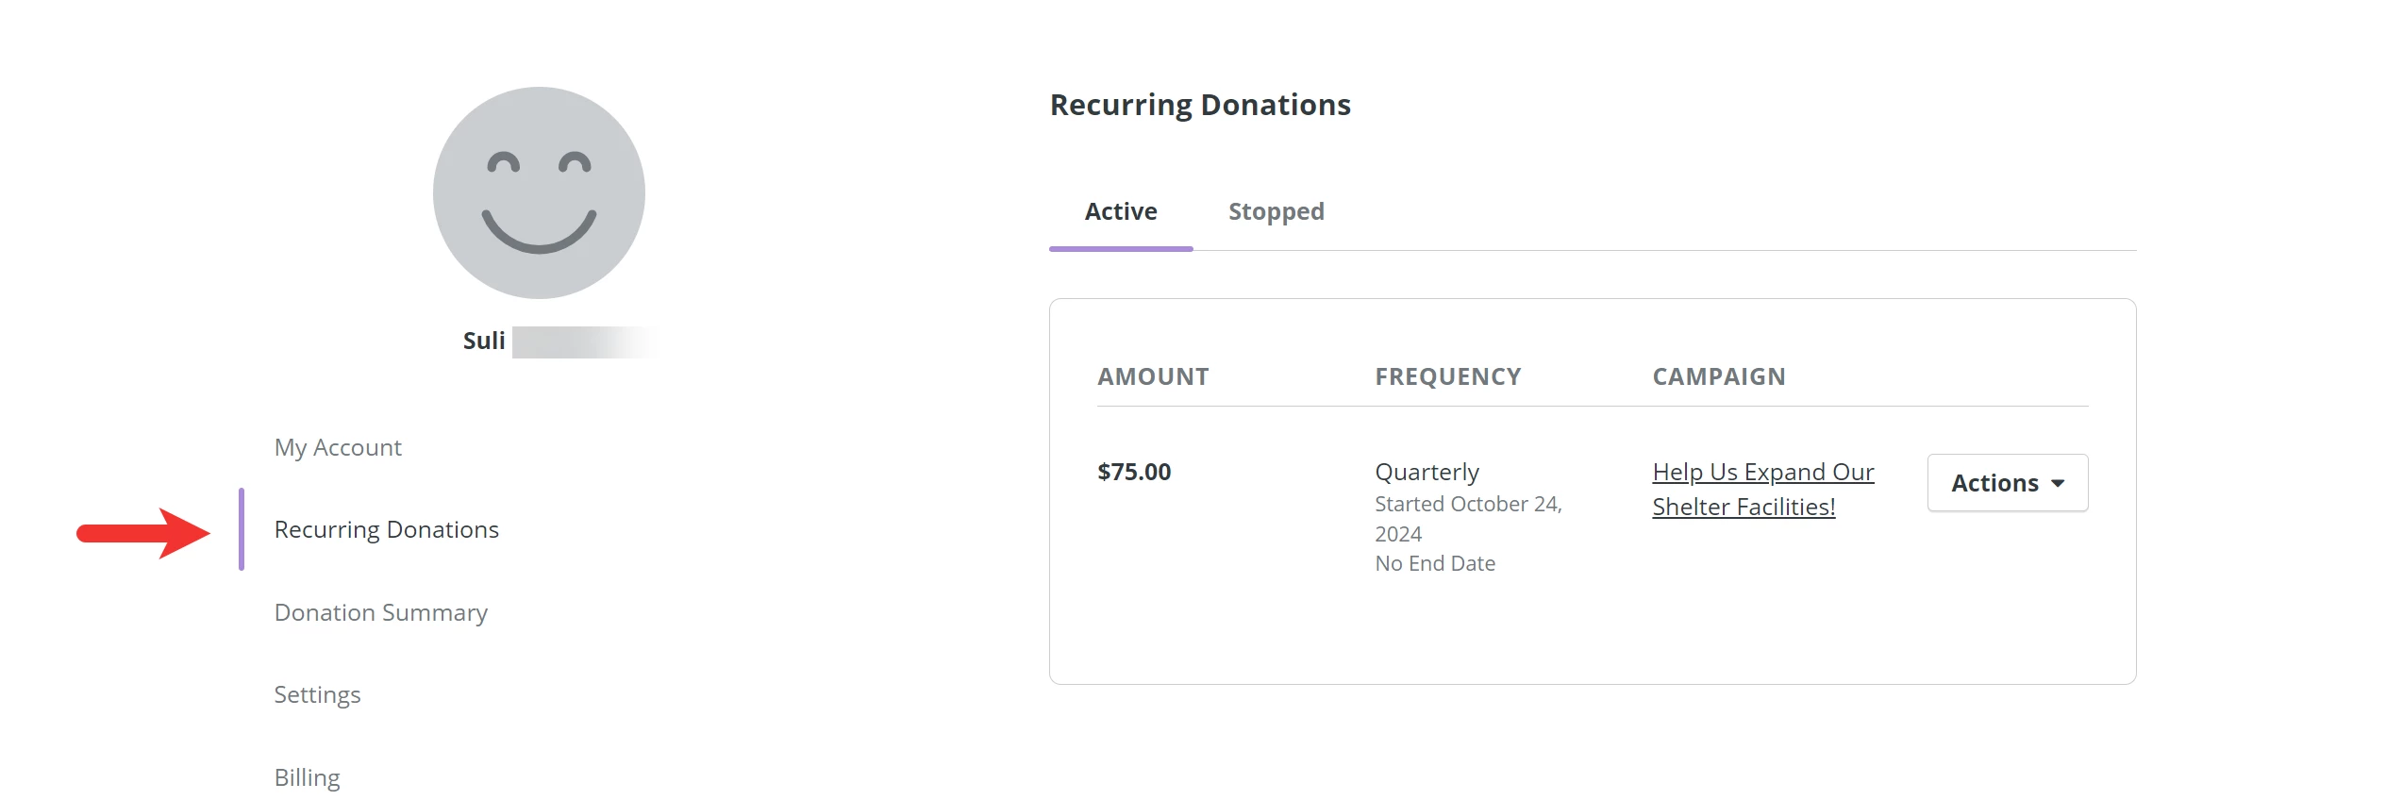Select Recurring Donations in the sidebar
The image size is (2386, 800).
(386, 529)
